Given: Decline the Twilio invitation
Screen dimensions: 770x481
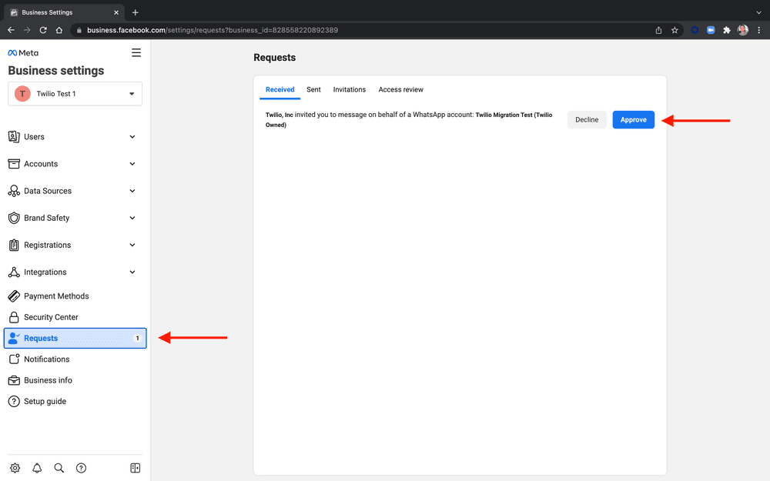Looking at the screenshot, I should pos(587,120).
